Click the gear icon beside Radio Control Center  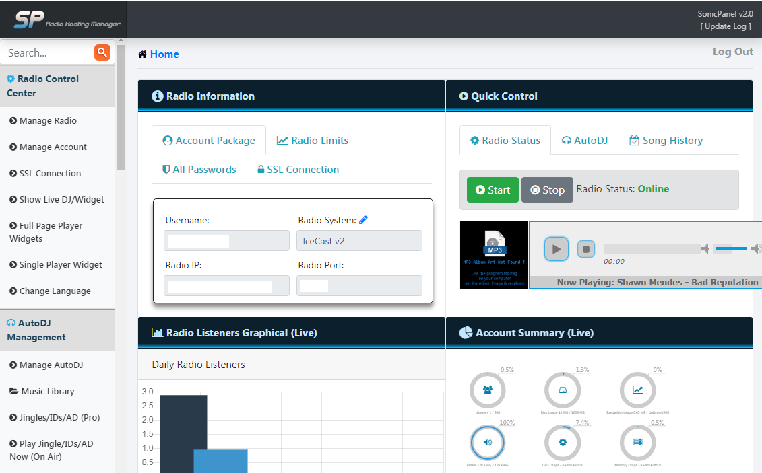click(x=11, y=79)
